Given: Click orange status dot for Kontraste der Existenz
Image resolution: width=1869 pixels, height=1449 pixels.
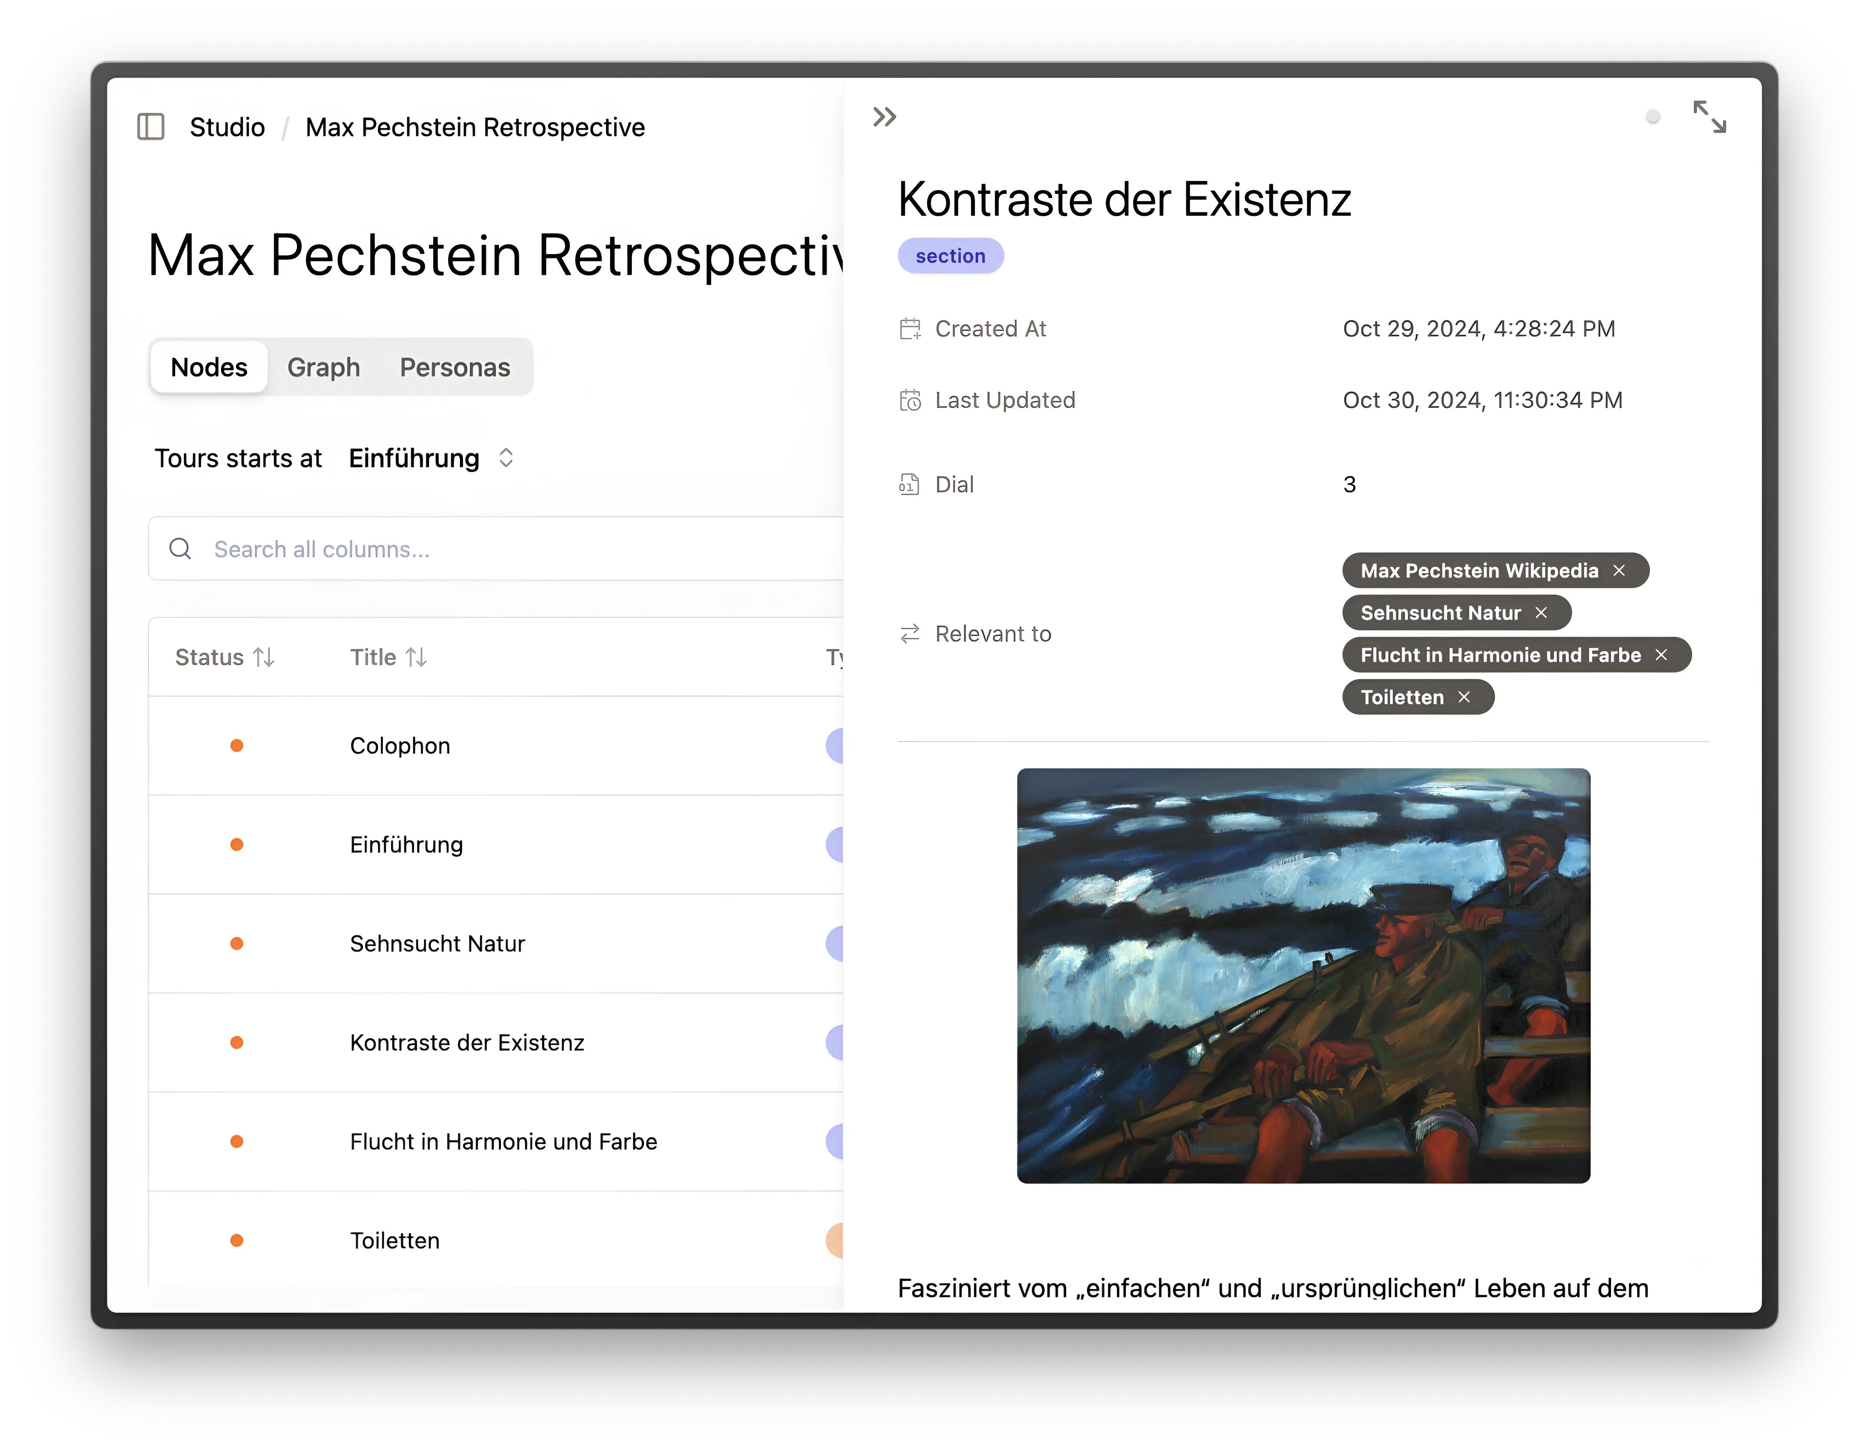Looking at the screenshot, I should (x=237, y=1043).
